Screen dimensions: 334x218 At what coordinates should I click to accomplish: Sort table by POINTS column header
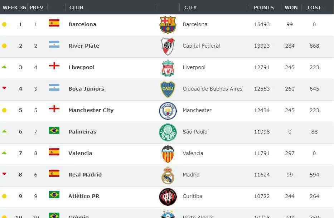(x=264, y=8)
